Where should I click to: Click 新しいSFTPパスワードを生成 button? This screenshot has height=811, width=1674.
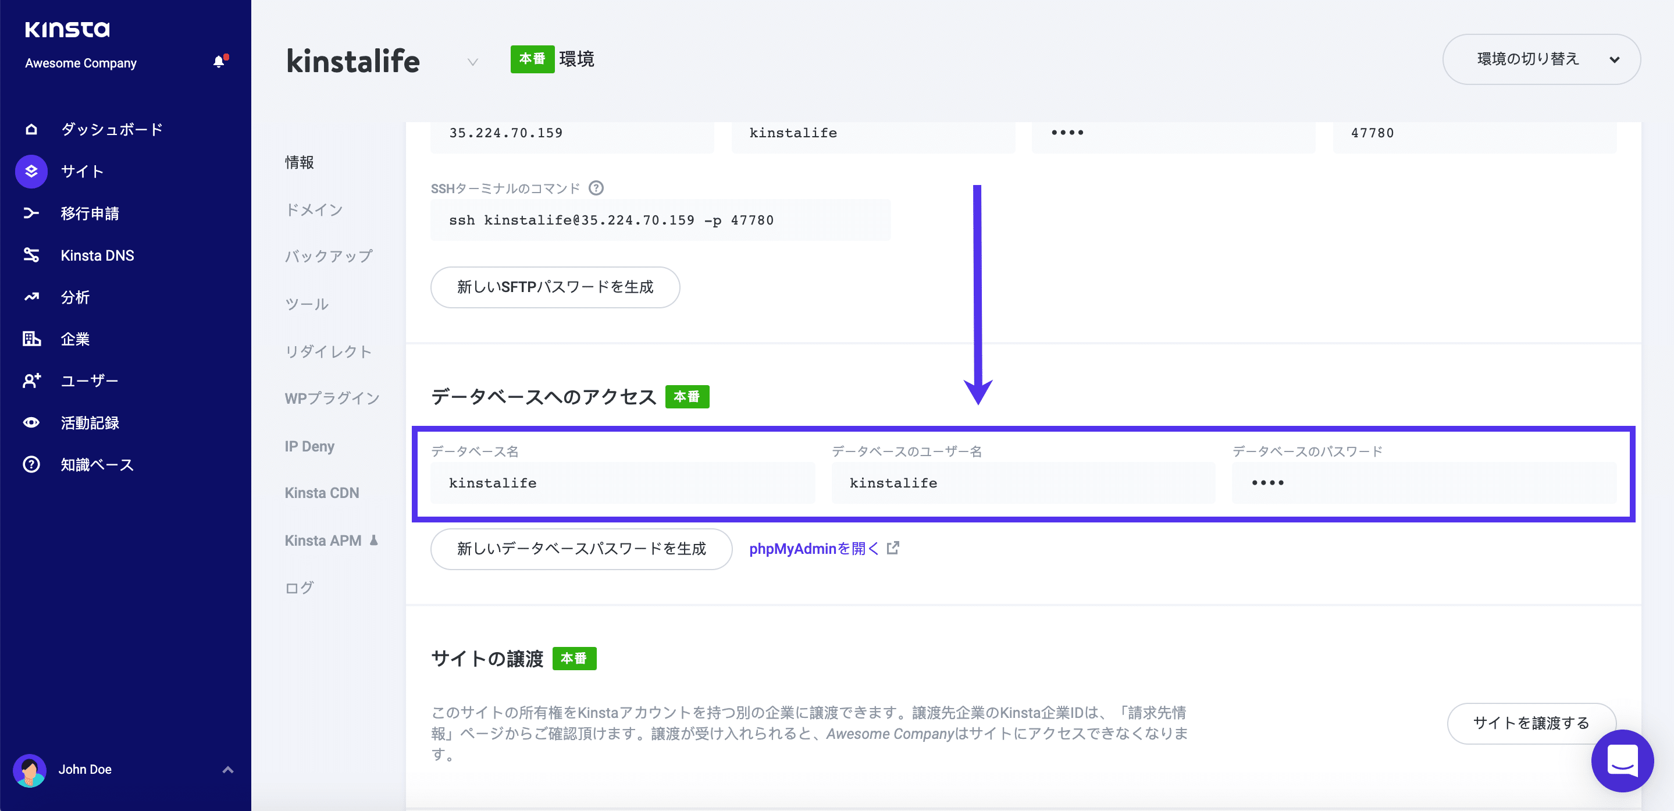555,287
